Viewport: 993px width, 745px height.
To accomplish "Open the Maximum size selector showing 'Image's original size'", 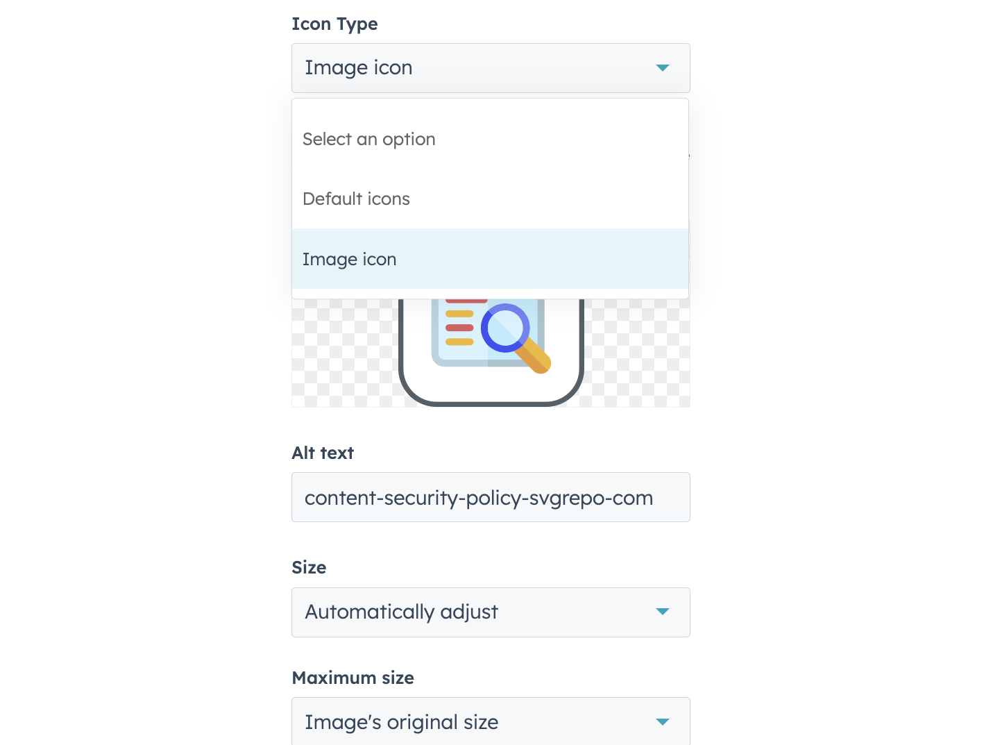I will pyautogui.click(x=491, y=722).
